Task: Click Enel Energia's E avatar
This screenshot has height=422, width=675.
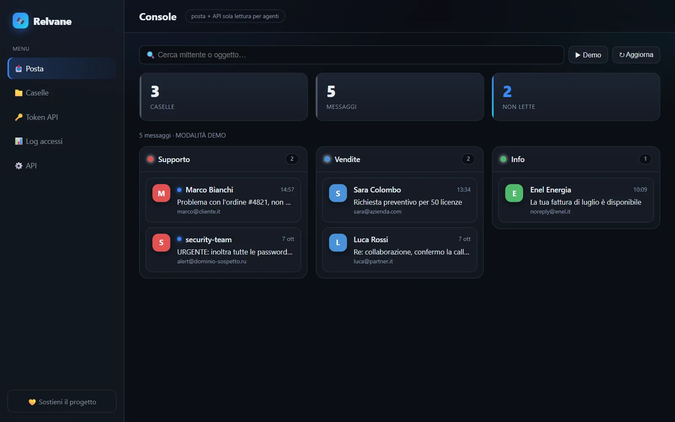Action: pos(514,193)
